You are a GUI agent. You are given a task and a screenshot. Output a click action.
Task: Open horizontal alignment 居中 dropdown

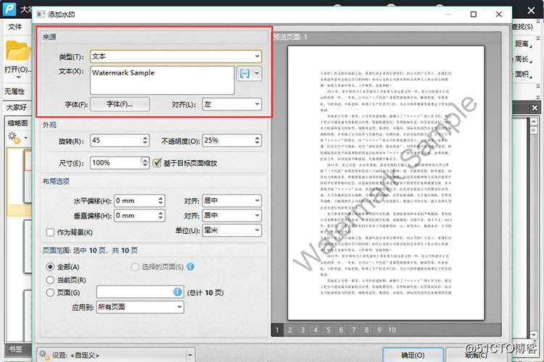click(x=232, y=201)
